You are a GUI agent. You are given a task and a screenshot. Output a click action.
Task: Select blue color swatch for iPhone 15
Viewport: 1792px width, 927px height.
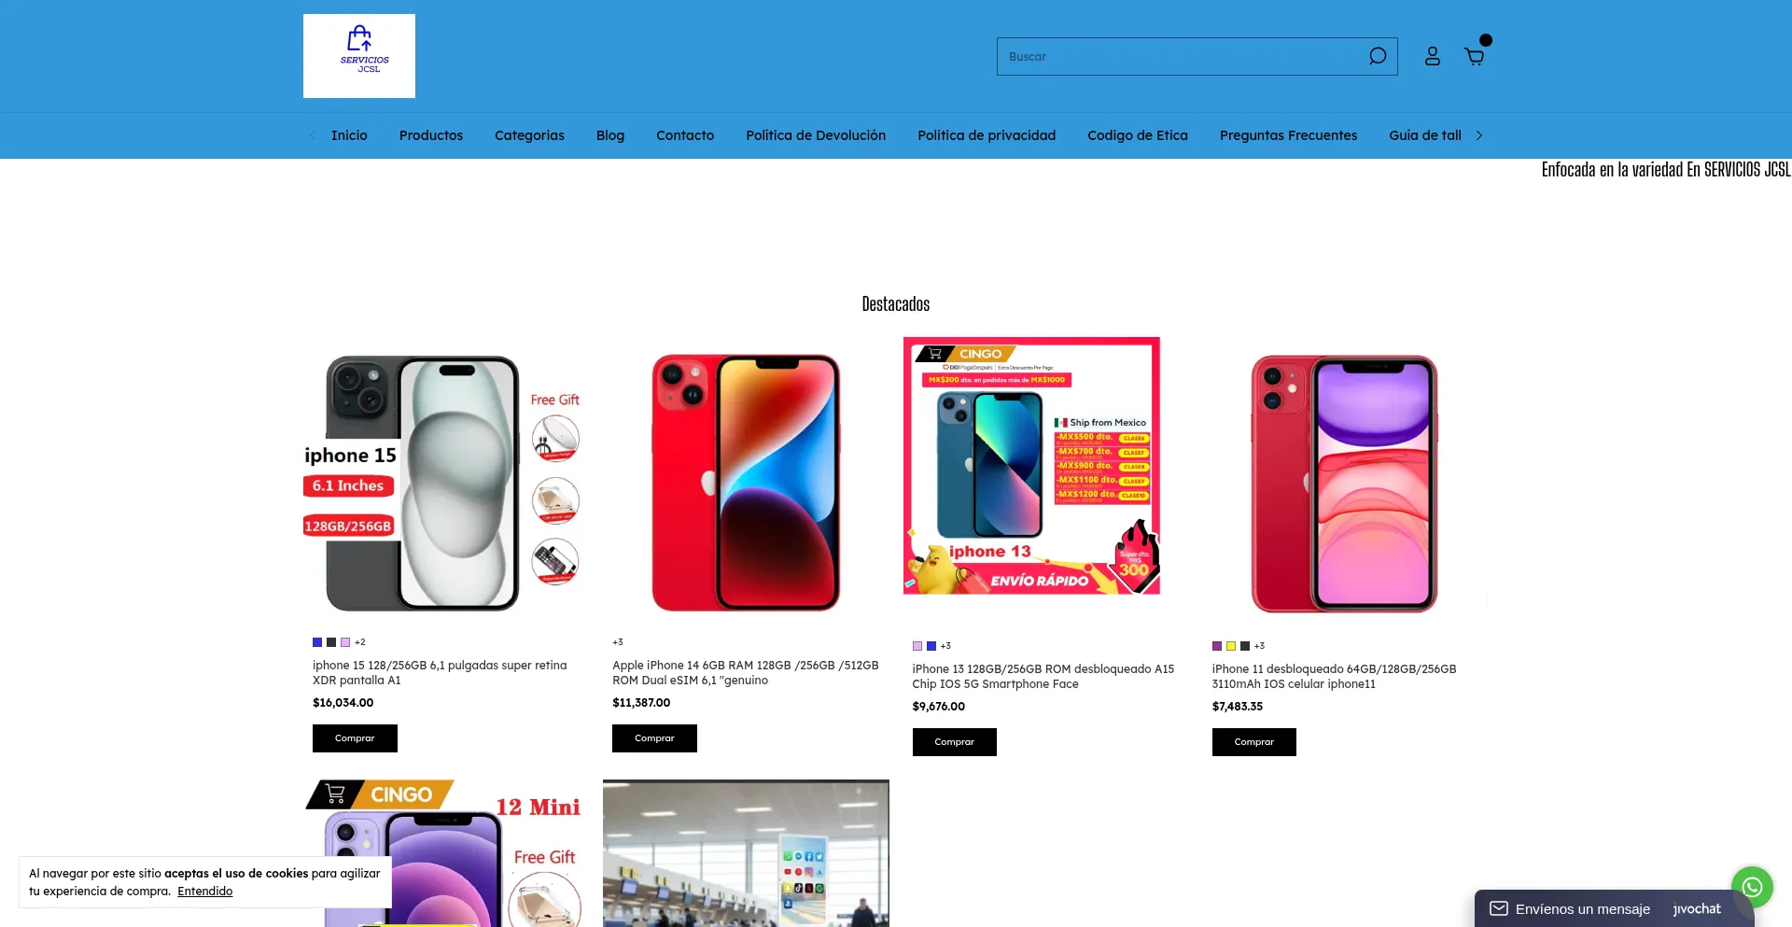(x=317, y=642)
